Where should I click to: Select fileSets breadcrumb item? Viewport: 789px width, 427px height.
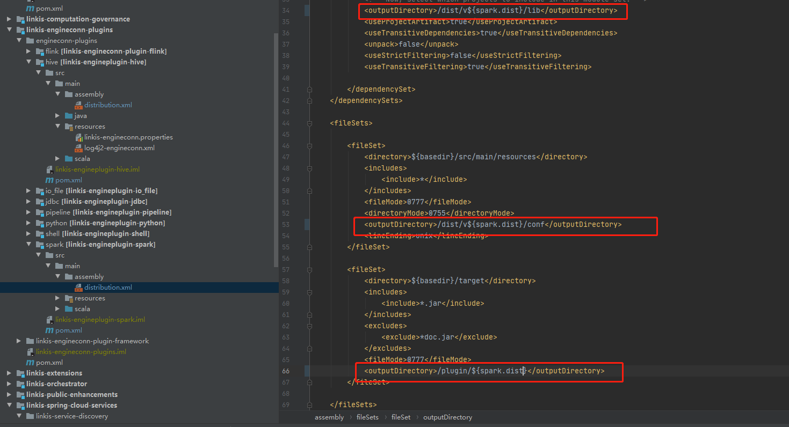tap(367, 417)
